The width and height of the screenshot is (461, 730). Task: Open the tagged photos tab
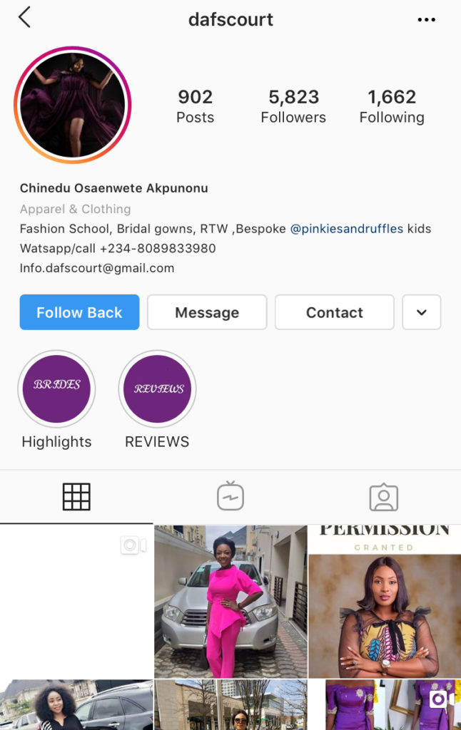point(384,497)
